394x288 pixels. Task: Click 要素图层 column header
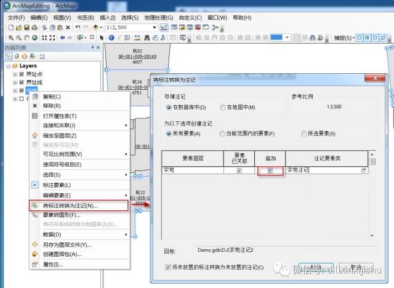click(193, 158)
